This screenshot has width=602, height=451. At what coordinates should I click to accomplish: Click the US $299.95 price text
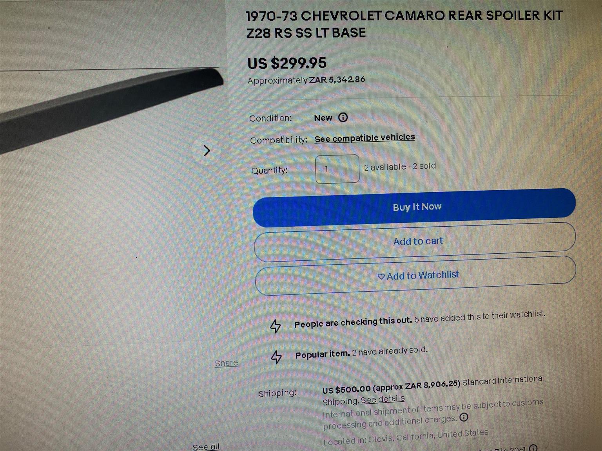pos(287,63)
